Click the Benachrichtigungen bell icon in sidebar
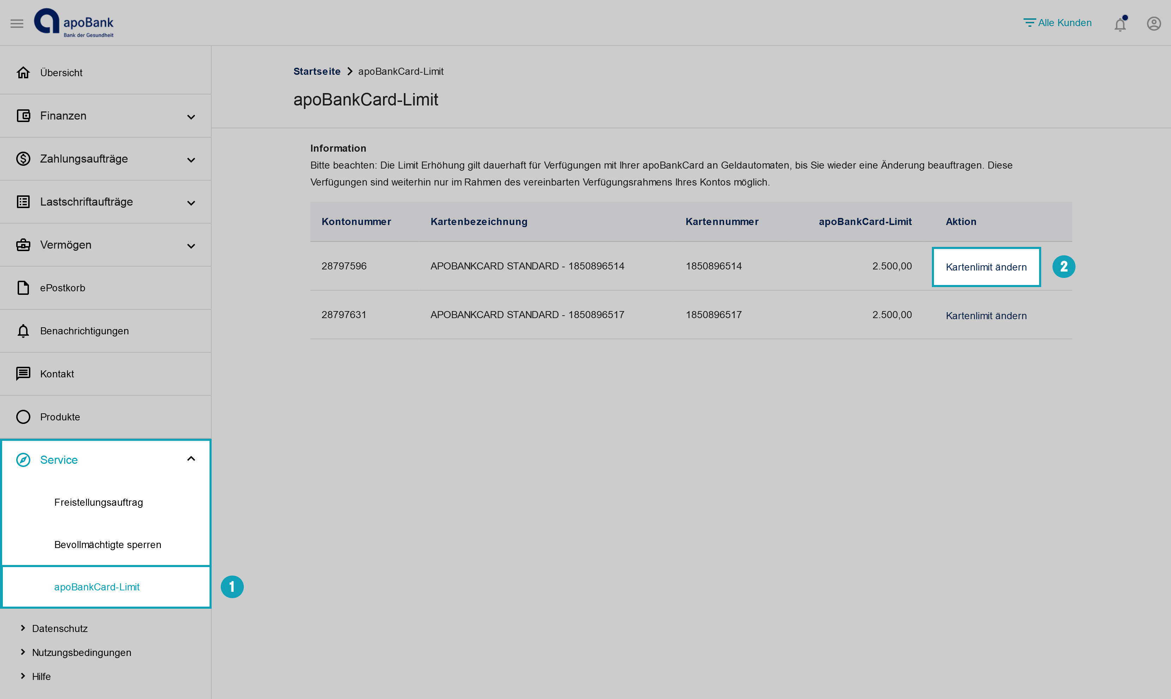 pos(23,331)
